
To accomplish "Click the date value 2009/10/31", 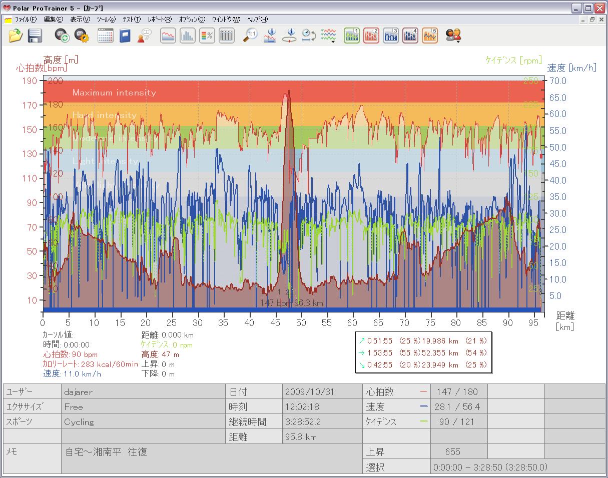I will pyautogui.click(x=322, y=392).
